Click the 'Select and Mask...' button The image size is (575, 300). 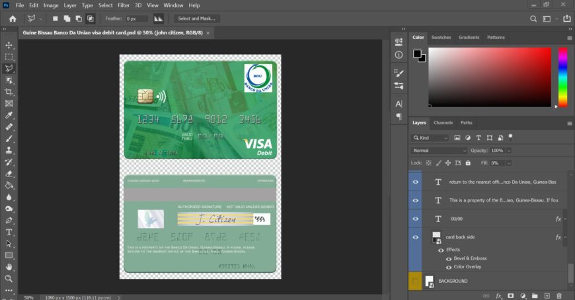(196, 19)
